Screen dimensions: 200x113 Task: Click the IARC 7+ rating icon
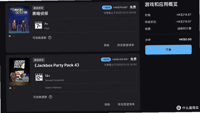(x=38, y=25)
